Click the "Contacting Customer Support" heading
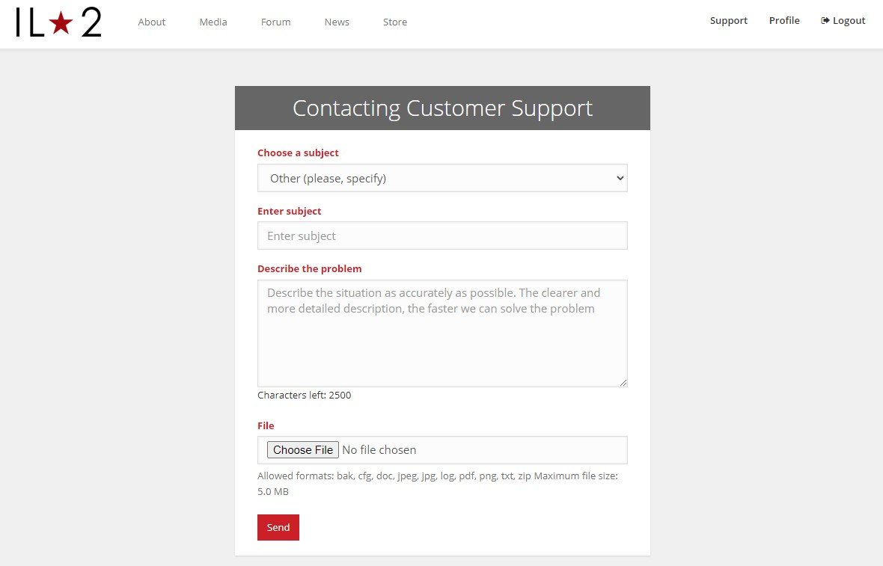Viewport: 883px width, 566px height. 442,108
